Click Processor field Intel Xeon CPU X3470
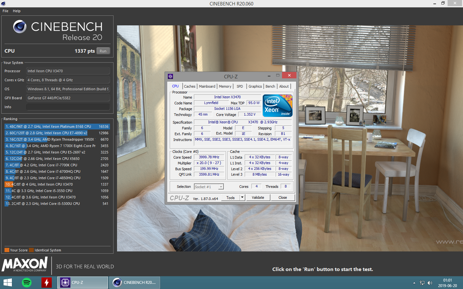 [68, 71]
